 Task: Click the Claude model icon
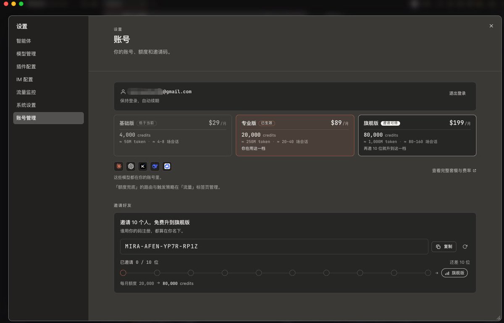pyautogui.click(x=119, y=167)
